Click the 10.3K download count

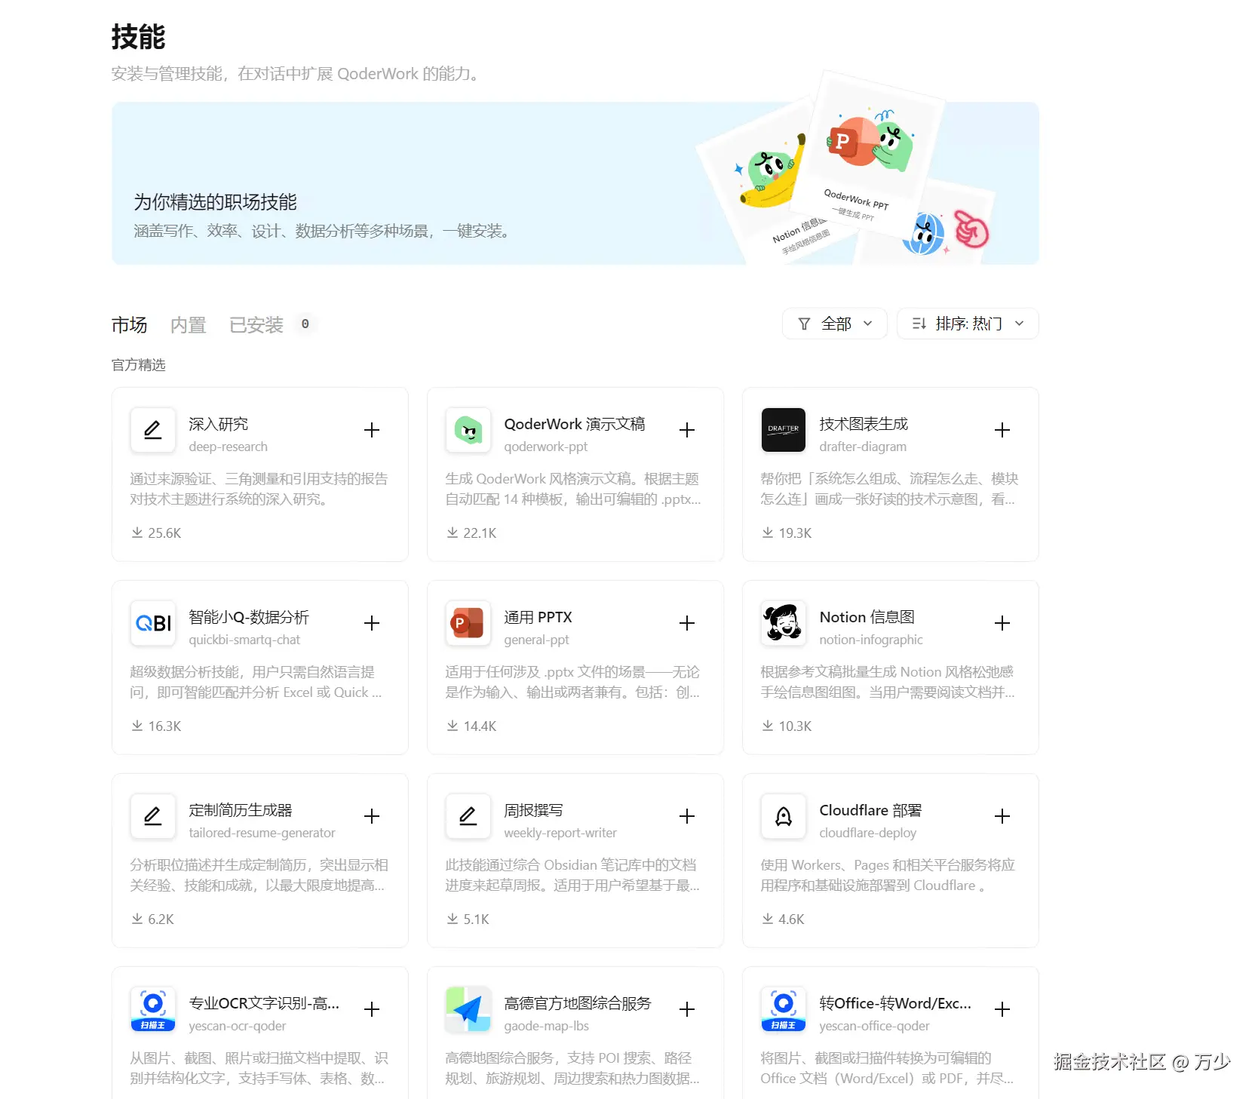(787, 726)
